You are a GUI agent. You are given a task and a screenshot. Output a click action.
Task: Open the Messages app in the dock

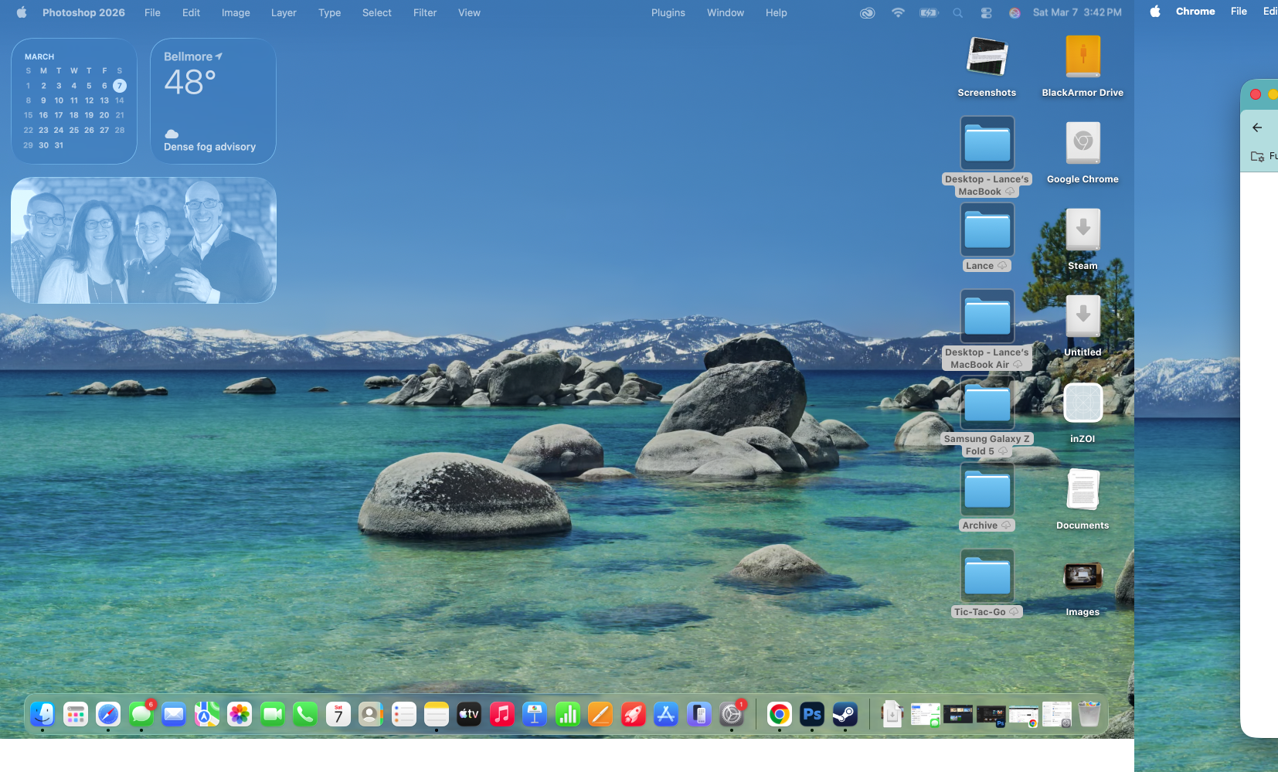pyautogui.click(x=141, y=715)
